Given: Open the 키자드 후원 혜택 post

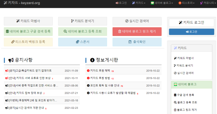Looking at the screenshot, I should 100,71.
